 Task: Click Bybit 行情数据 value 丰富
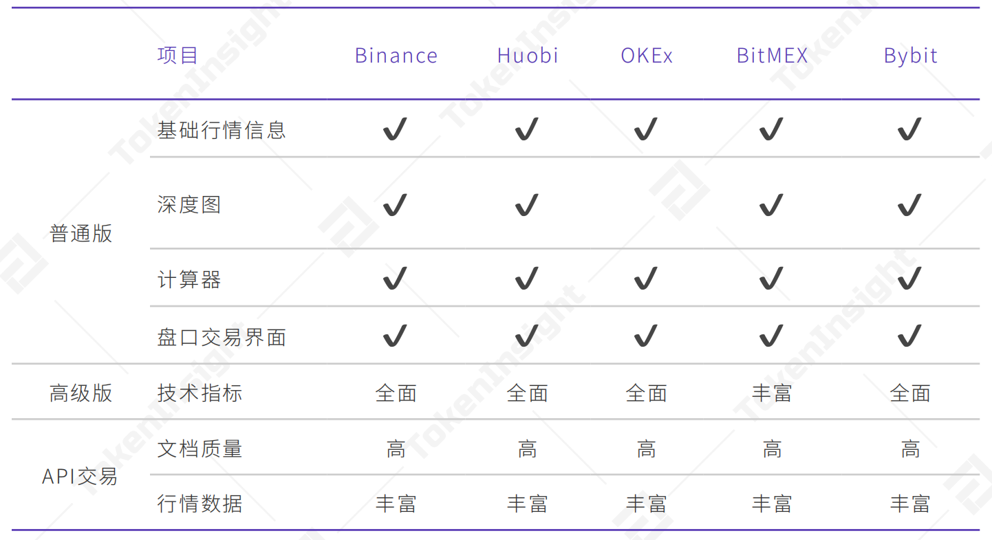pos(910,504)
